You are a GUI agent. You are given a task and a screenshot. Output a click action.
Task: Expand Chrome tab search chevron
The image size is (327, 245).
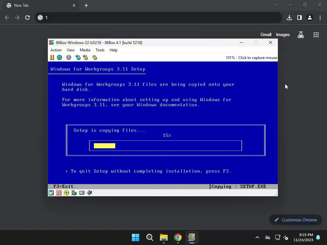(x=276, y=4)
